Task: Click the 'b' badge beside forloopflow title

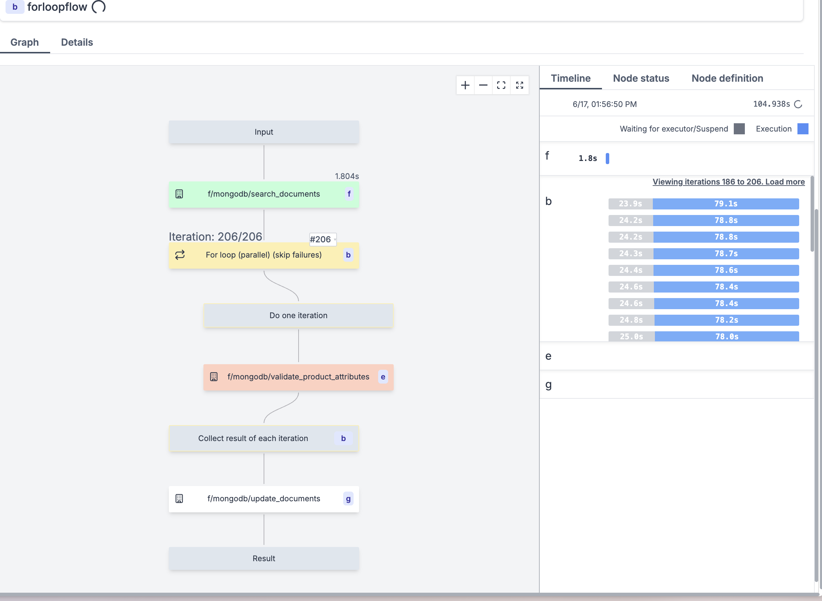Action: (15, 7)
